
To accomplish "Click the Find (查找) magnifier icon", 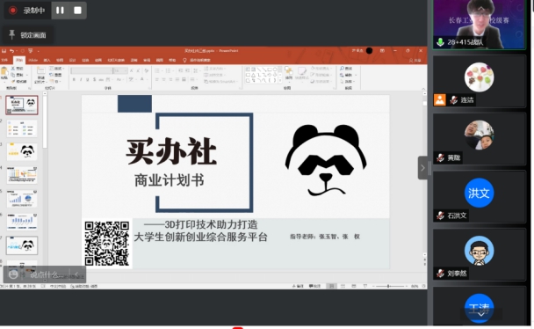I will 342,69.
